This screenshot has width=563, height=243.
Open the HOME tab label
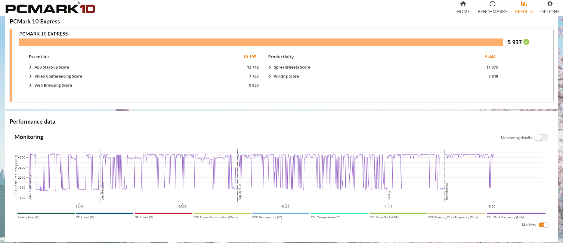tap(463, 12)
